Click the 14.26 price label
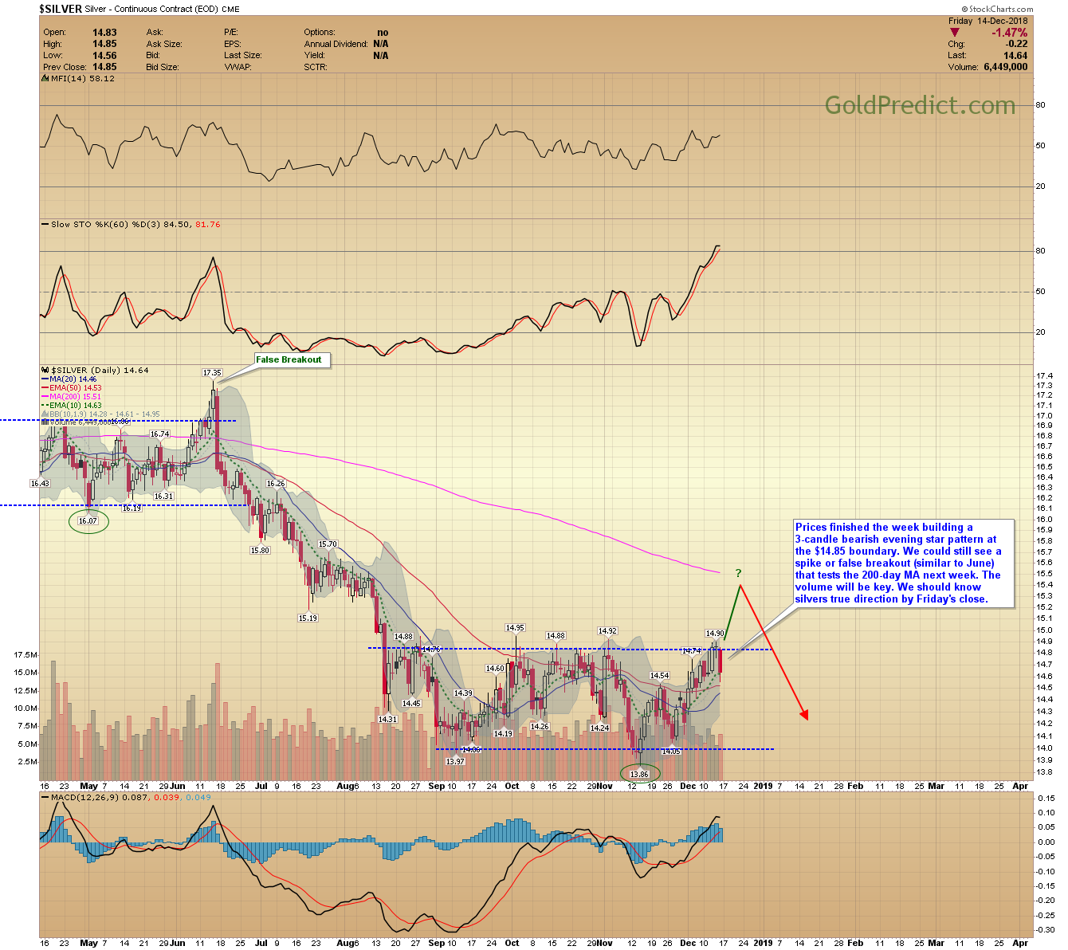The width and height of the screenshot is (1068, 950). tap(540, 726)
